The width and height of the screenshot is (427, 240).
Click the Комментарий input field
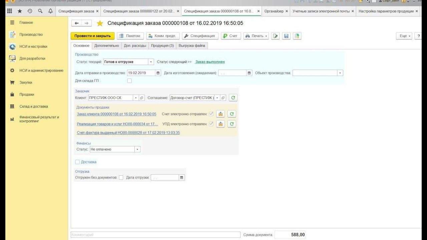tap(155, 235)
